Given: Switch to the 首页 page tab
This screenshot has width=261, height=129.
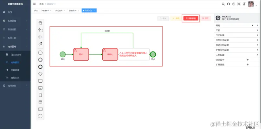Looking at the screenshot, I should point(36,10).
